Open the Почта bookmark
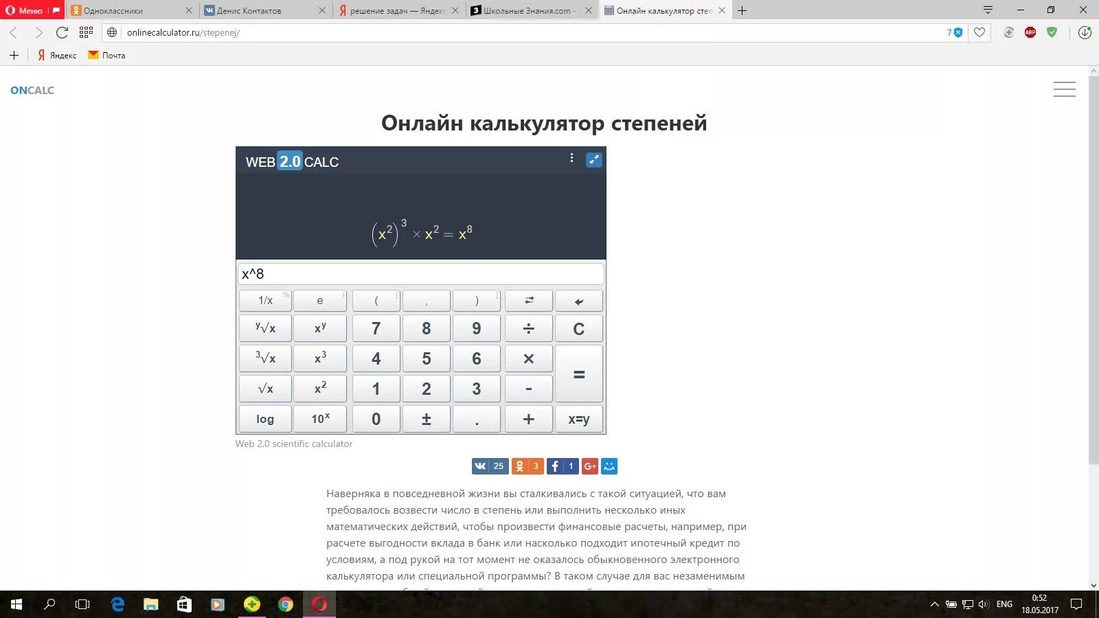This screenshot has width=1099, height=618. [x=106, y=55]
